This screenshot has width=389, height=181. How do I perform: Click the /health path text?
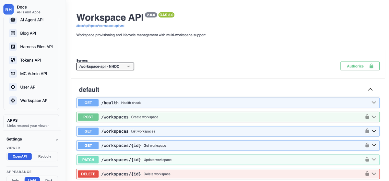(x=110, y=103)
